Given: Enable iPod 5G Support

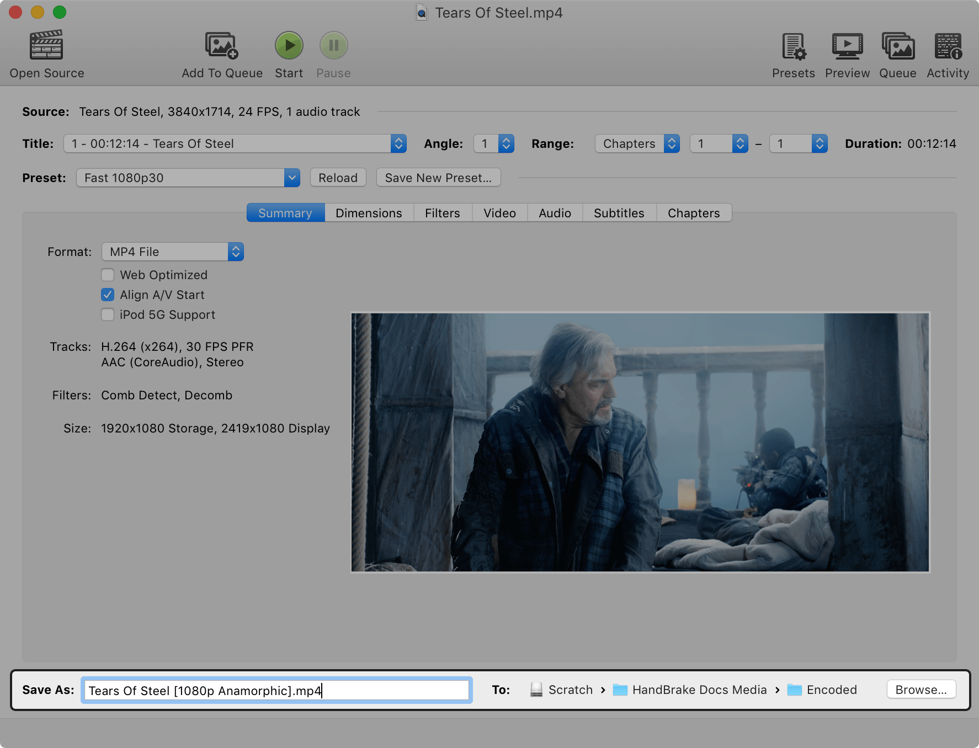Looking at the screenshot, I should tap(108, 314).
